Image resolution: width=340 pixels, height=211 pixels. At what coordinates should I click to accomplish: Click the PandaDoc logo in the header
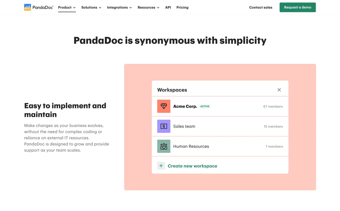point(39,7)
